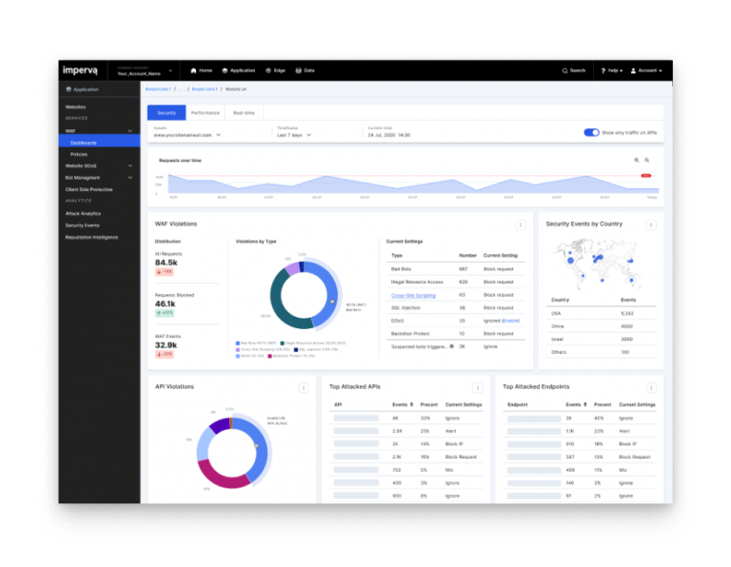
Task: Open Security Events by Country options menu
Action: point(651,225)
